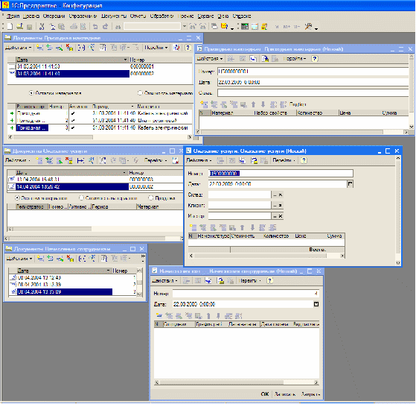The image size is (416, 404).
Task: Click the calendar button next to Дата in Начисления form
Action: point(316,304)
